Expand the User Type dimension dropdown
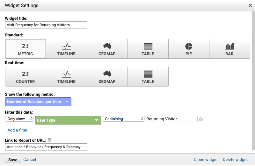The image size is (255, 166). click(68, 120)
